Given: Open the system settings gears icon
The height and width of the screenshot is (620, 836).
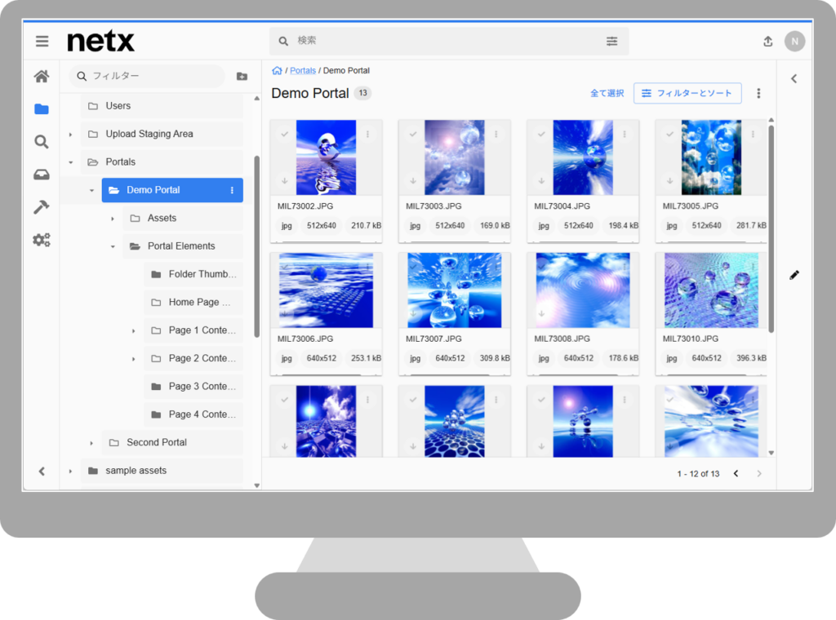Looking at the screenshot, I should pyautogui.click(x=41, y=240).
